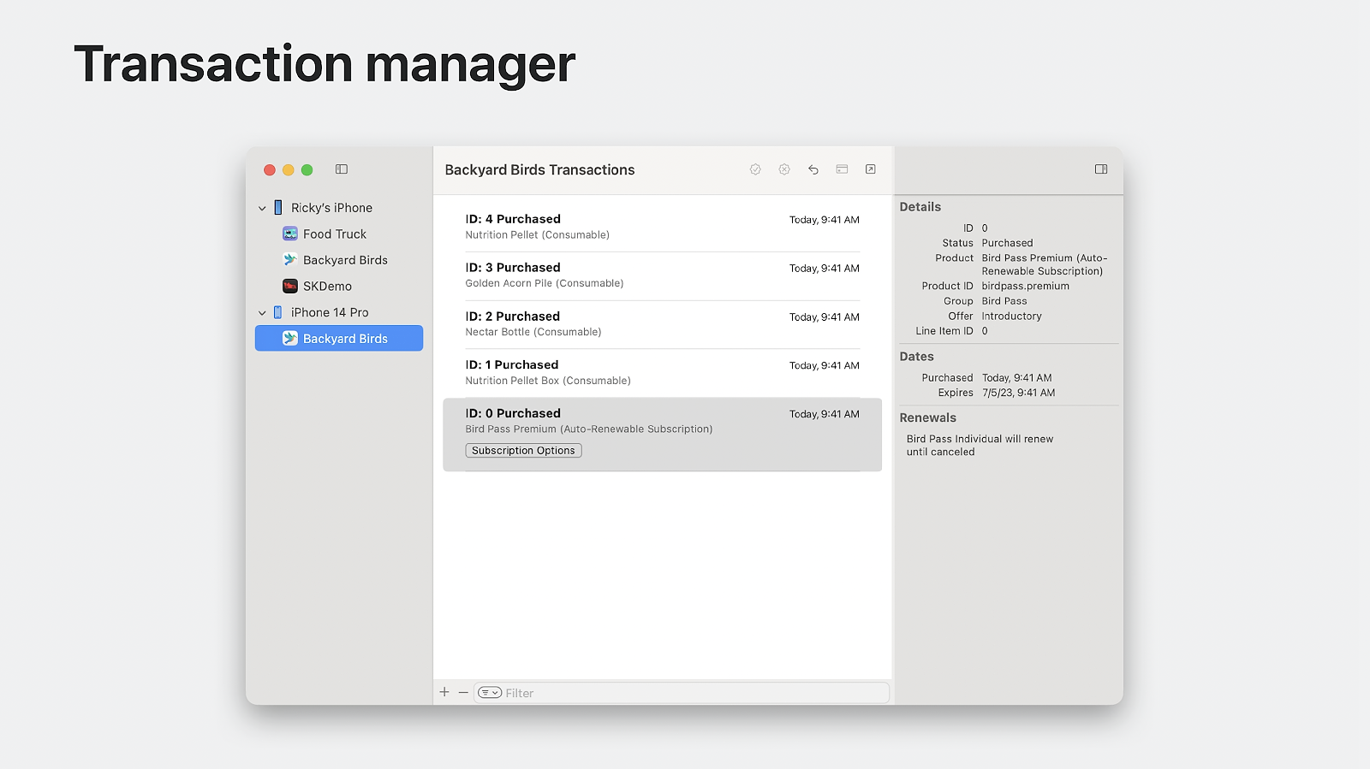Viewport: 1370px width, 769px height.
Task: Select transaction ID: 4 Nutrition Pellet
Action: [662, 227]
